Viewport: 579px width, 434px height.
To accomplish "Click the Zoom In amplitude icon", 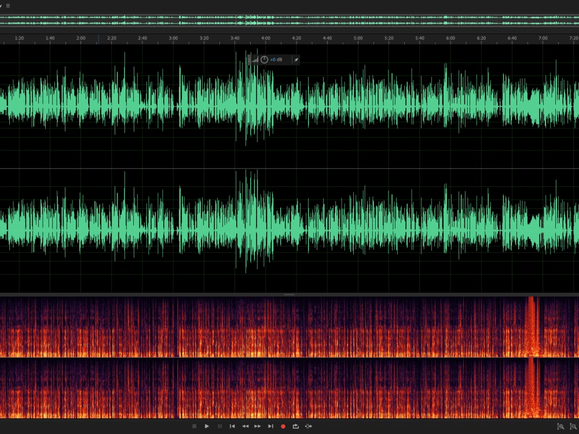I will coord(560,426).
